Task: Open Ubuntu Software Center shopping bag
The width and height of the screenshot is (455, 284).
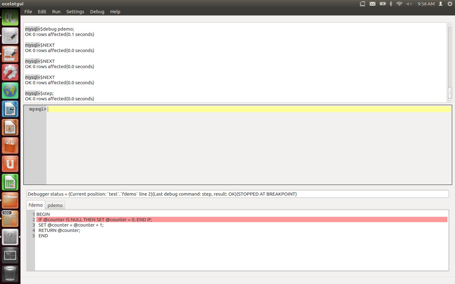Action: point(10,145)
